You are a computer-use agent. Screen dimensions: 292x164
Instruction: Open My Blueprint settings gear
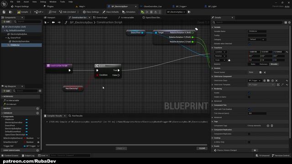pos(40,91)
